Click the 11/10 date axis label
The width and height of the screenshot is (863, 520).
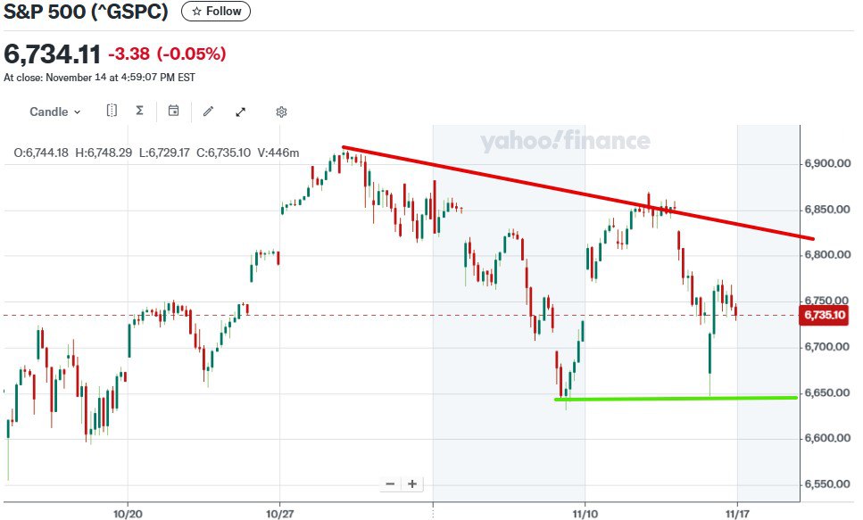[585, 515]
